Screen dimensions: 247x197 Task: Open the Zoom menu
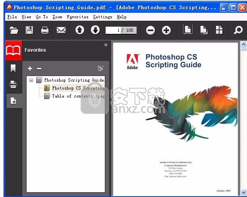point(57,17)
